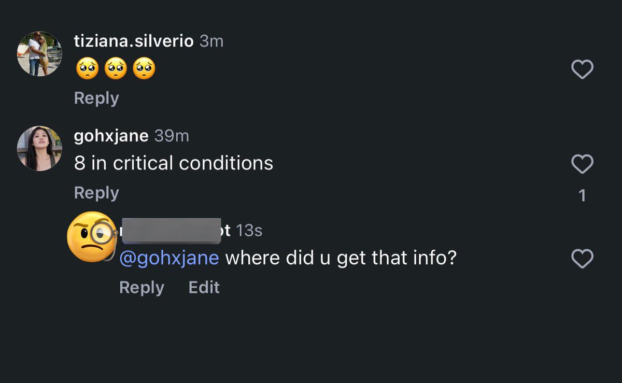Open tiziana.silverio's profile picture

click(39, 53)
